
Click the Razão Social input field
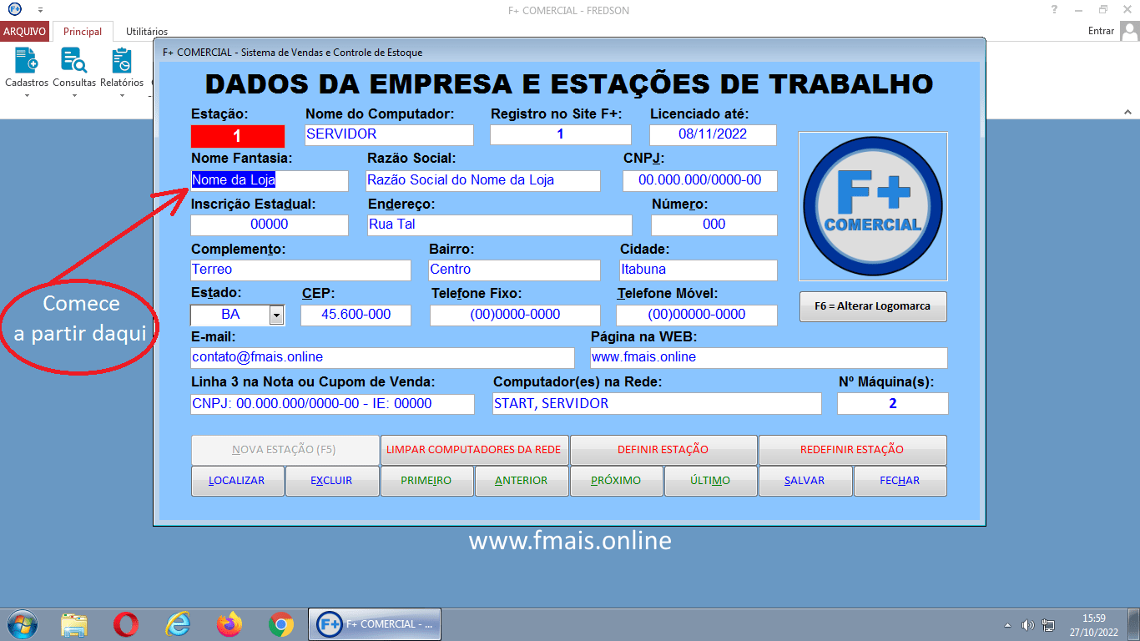click(x=483, y=180)
